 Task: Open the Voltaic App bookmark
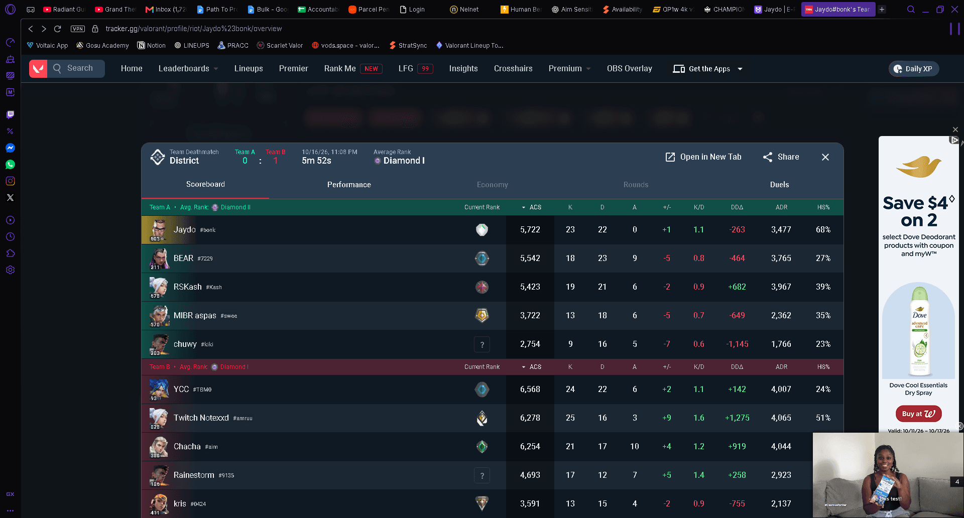[47, 46]
